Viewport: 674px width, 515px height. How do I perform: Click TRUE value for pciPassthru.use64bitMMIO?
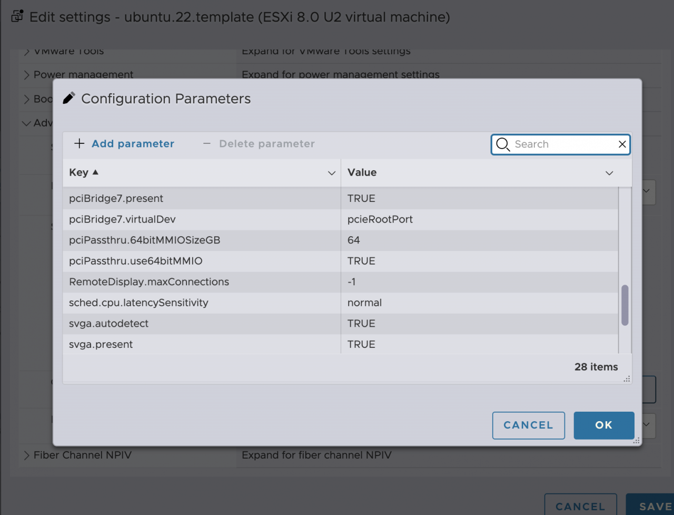pos(361,260)
